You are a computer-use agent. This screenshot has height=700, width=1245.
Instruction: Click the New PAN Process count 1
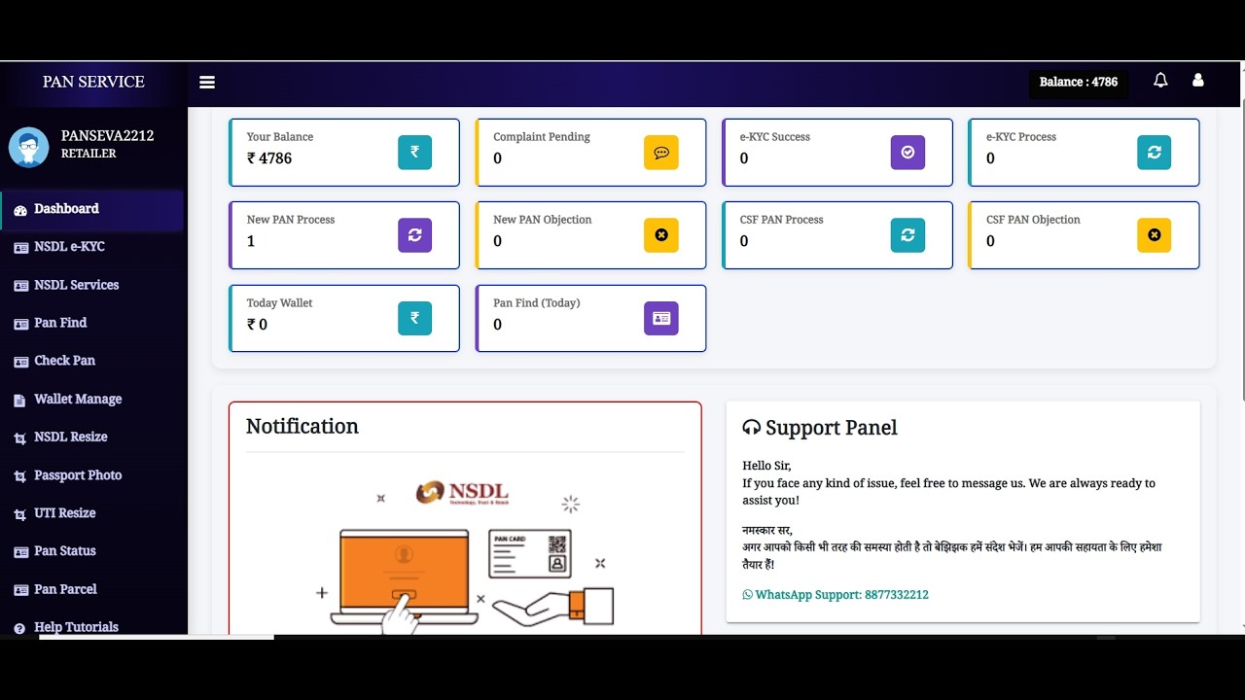click(x=251, y=241)
